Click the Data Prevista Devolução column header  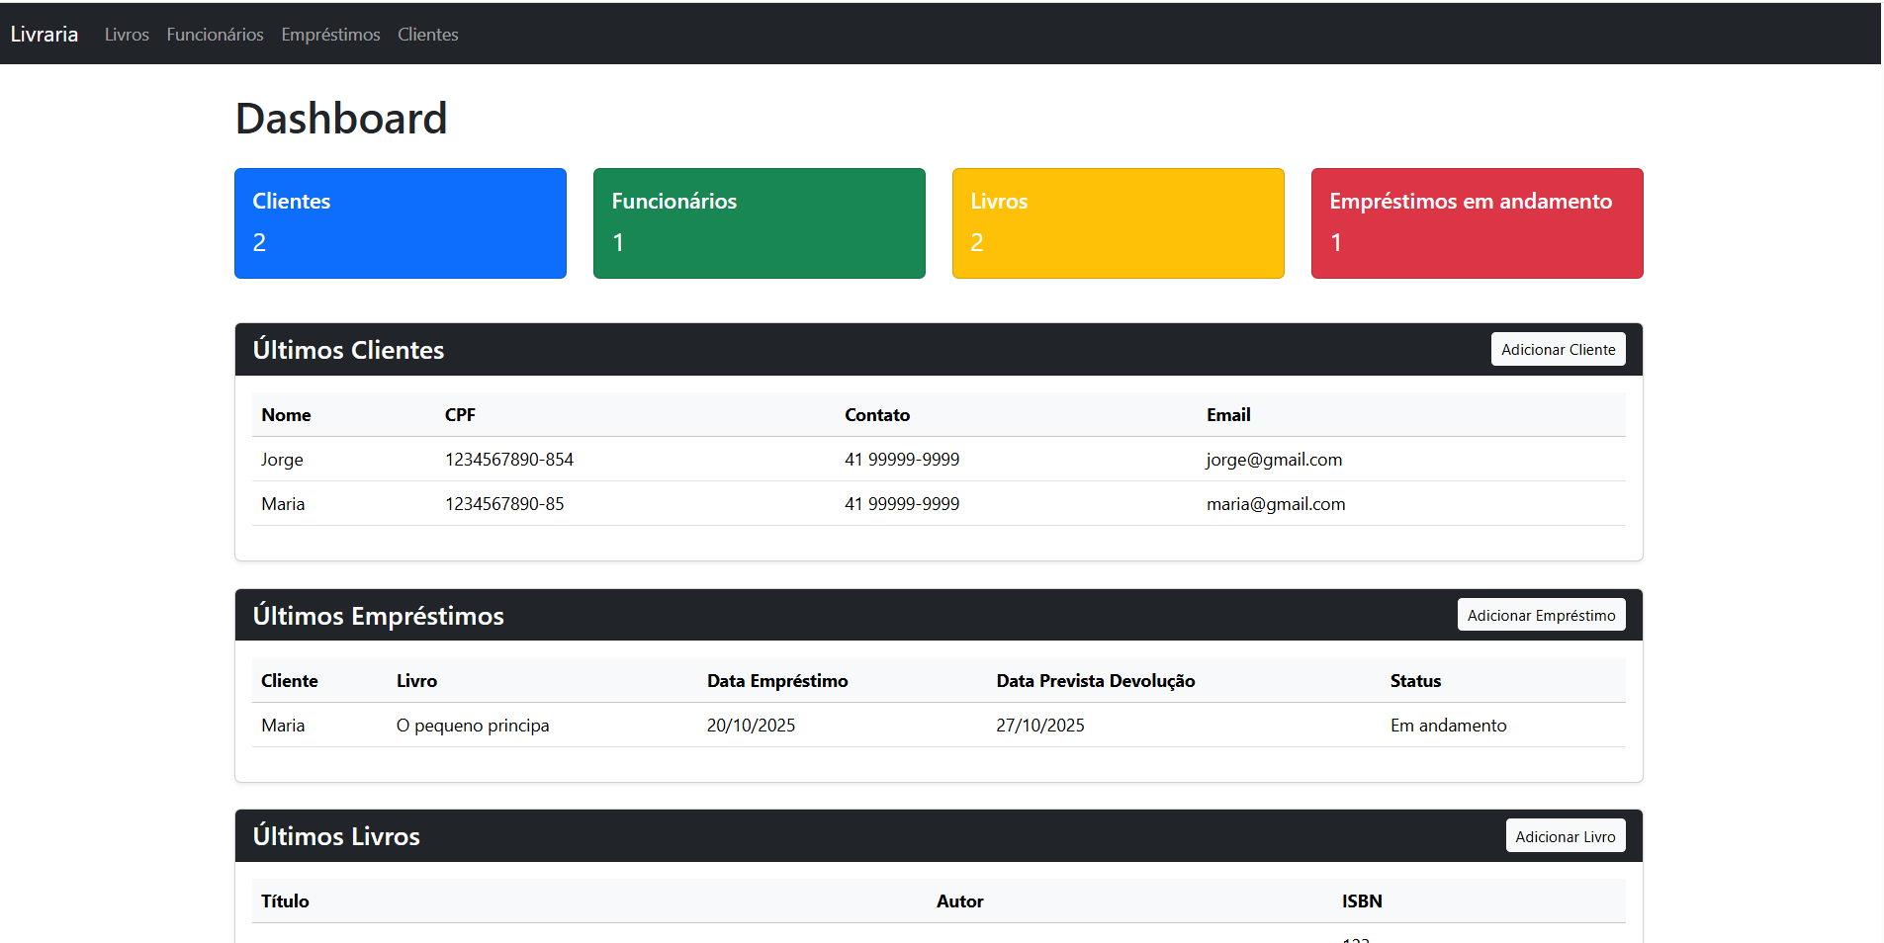tap(1095, 681)
